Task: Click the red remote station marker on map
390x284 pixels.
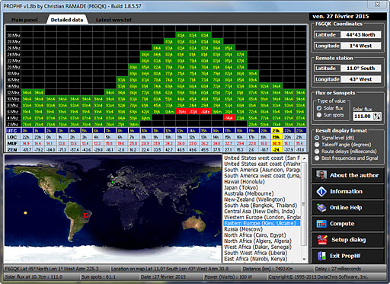Action: tap(86, 215)
